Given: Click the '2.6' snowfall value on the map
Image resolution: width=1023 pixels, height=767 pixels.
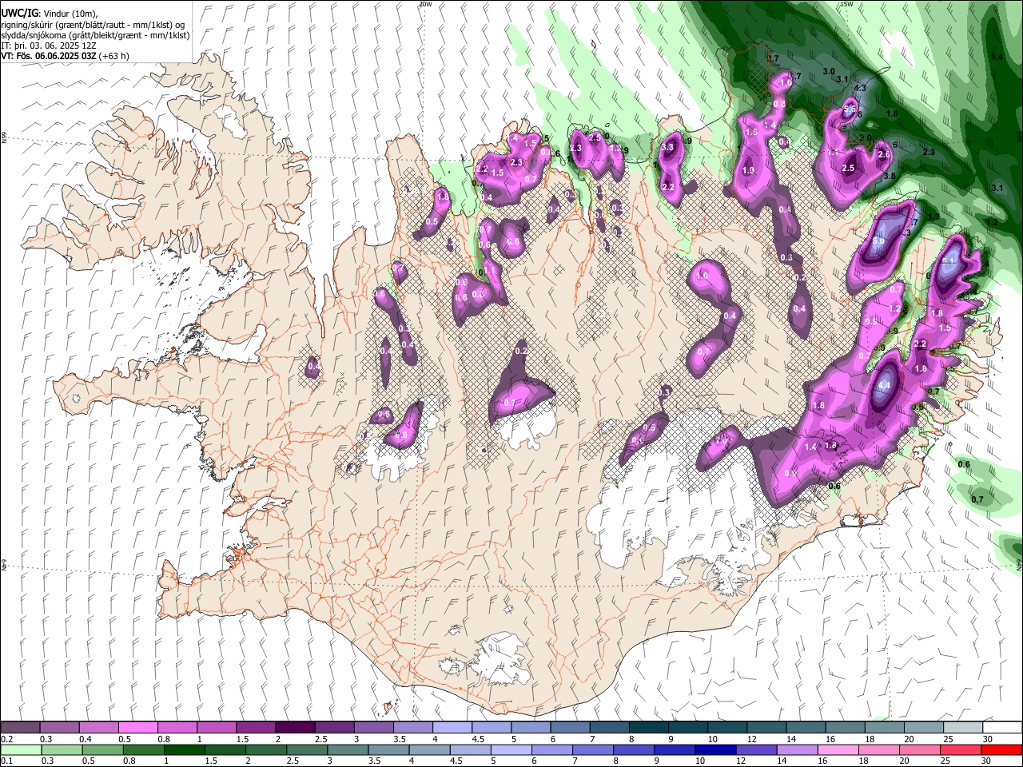Looking at the screenshot, I should point(884,155).
